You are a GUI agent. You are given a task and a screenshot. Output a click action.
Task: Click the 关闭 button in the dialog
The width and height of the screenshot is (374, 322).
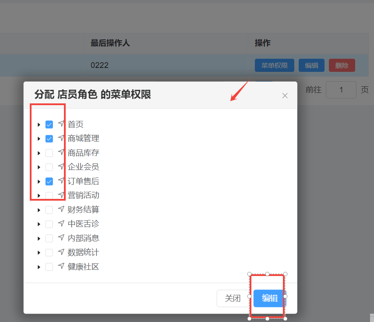click(233, 298)
